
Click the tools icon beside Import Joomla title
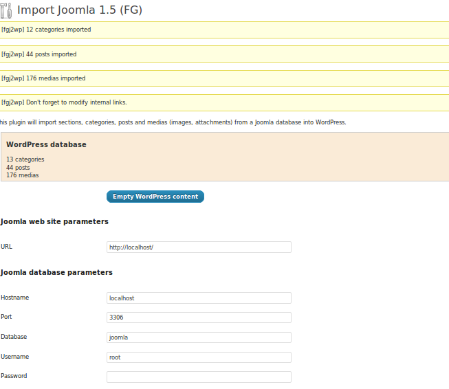[6, 10]
